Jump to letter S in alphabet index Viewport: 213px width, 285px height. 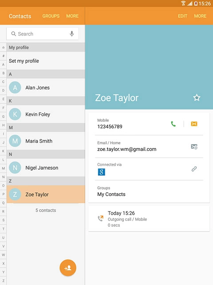3,220
